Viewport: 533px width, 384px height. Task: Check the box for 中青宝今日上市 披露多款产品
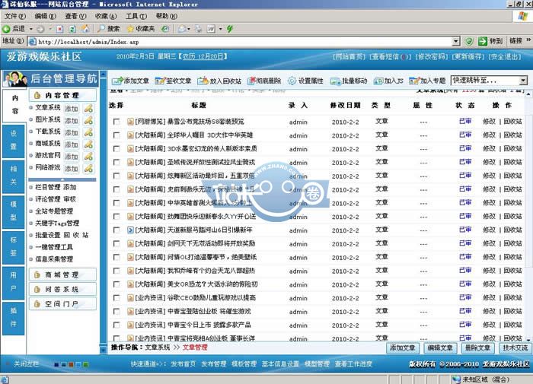tap(116, 325)
